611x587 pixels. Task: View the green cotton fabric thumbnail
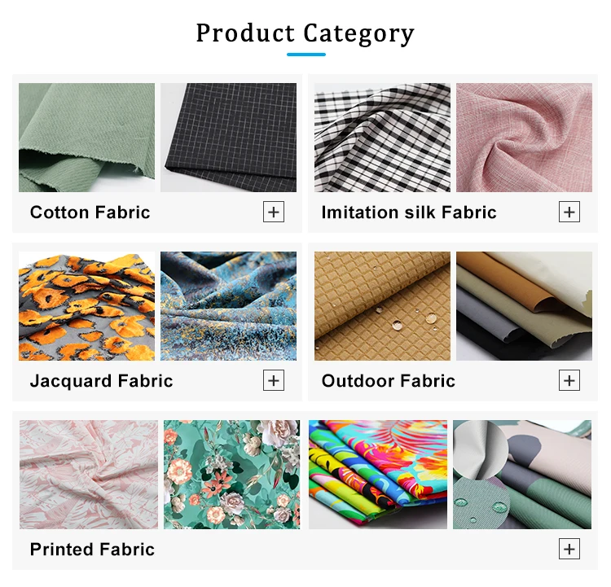click(x=86, y=138)
